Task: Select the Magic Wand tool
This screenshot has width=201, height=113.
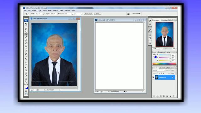Action: tap(26, 32)
